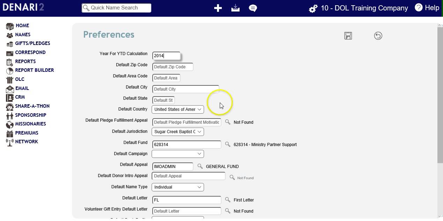Click the plus add-new icon in header

tap(218, 8)
